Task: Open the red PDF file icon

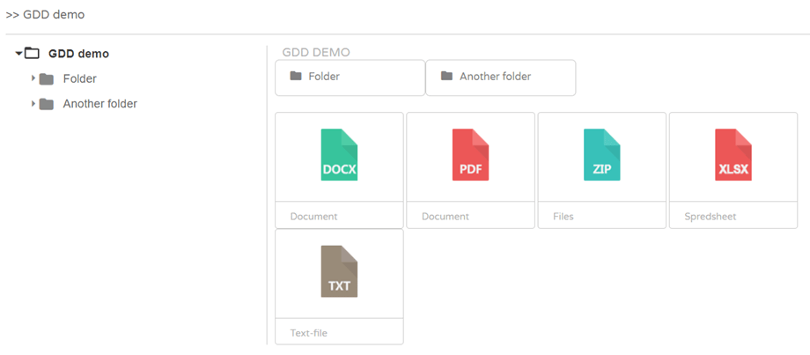Action: (x=470, y=155)
